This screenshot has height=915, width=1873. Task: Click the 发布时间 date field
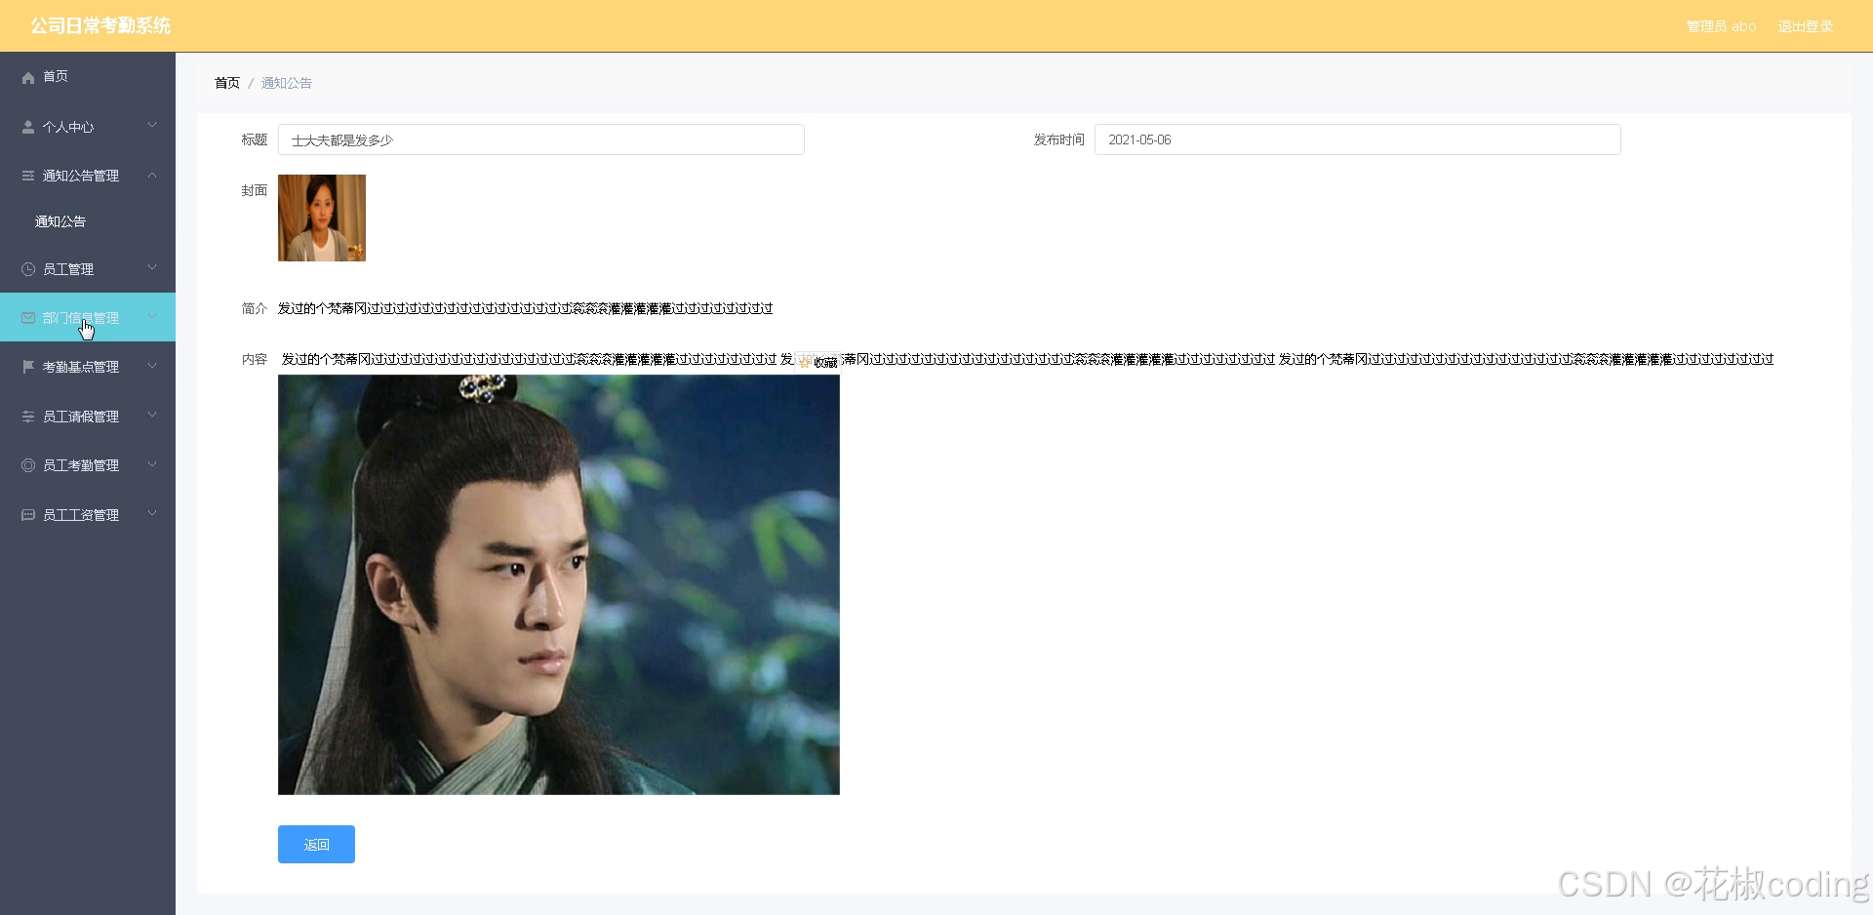pyautogui.click(x=1358, y=139)
